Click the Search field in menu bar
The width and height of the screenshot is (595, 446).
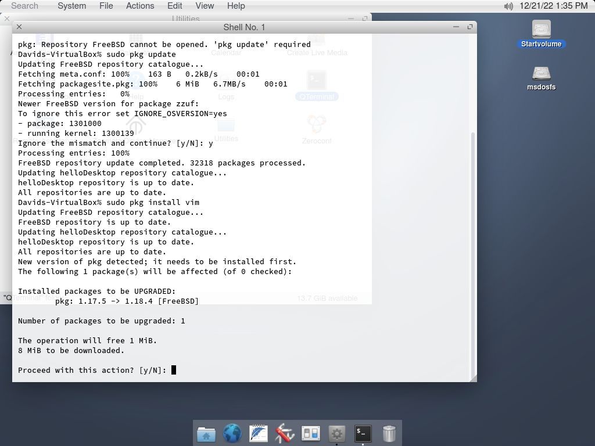point(24,6)
